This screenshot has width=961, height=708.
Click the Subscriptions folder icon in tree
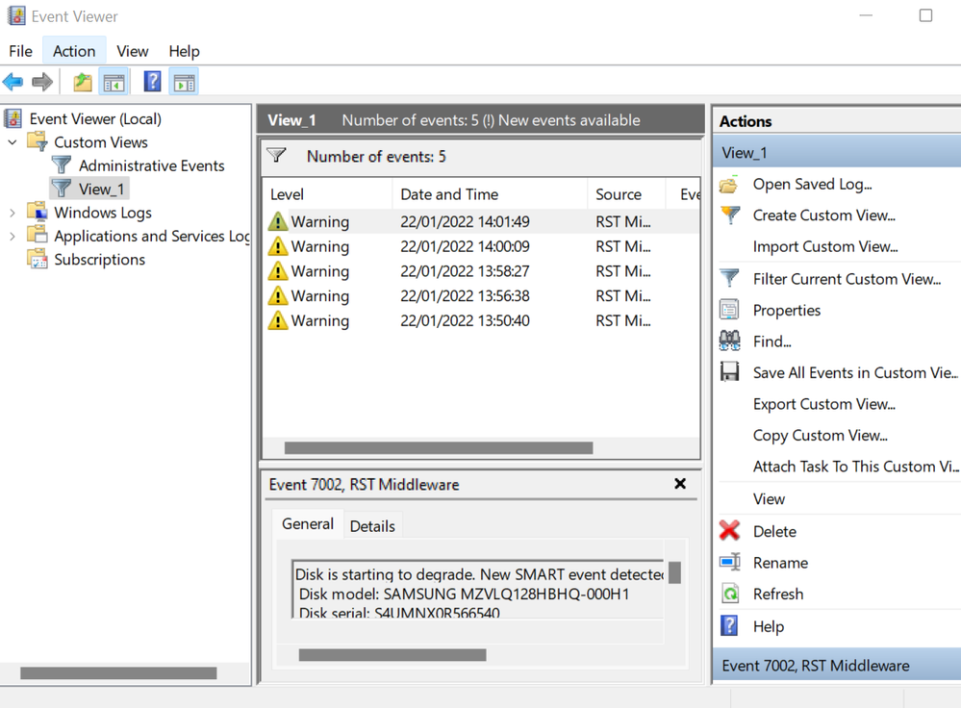click(x=37, y=260)
